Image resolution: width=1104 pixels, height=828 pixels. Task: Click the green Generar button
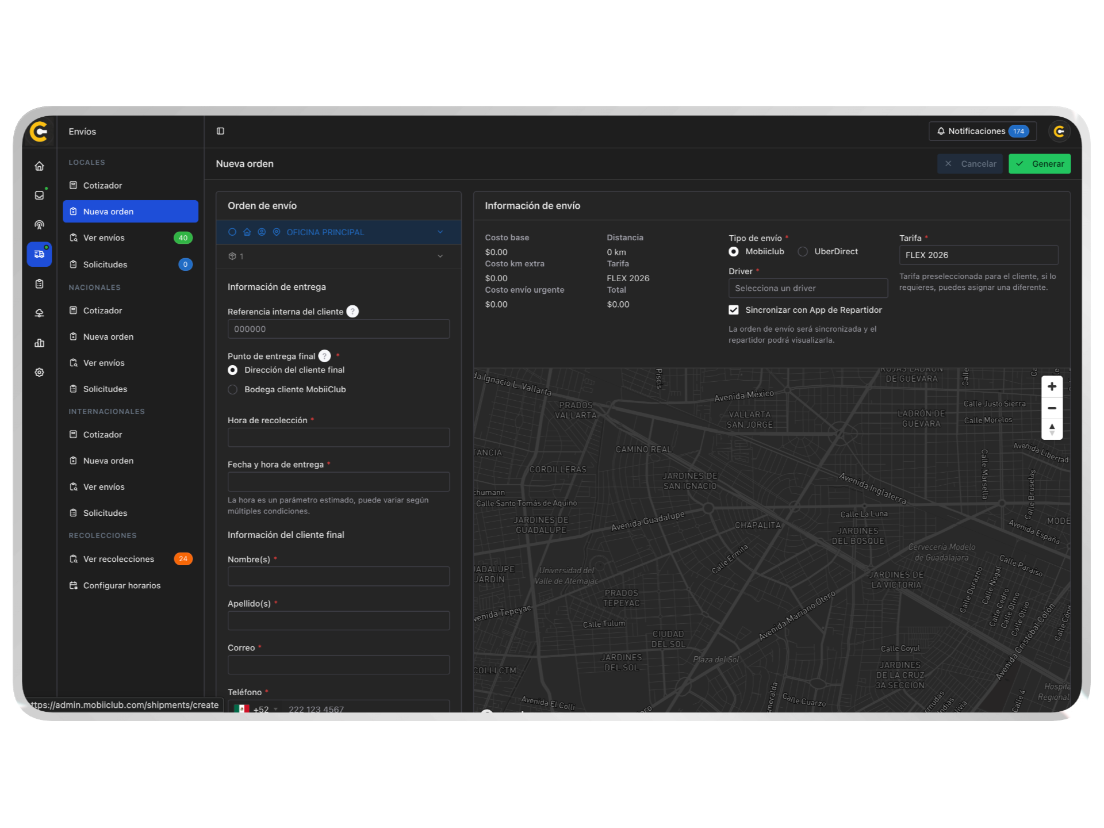pos(1039,164)
